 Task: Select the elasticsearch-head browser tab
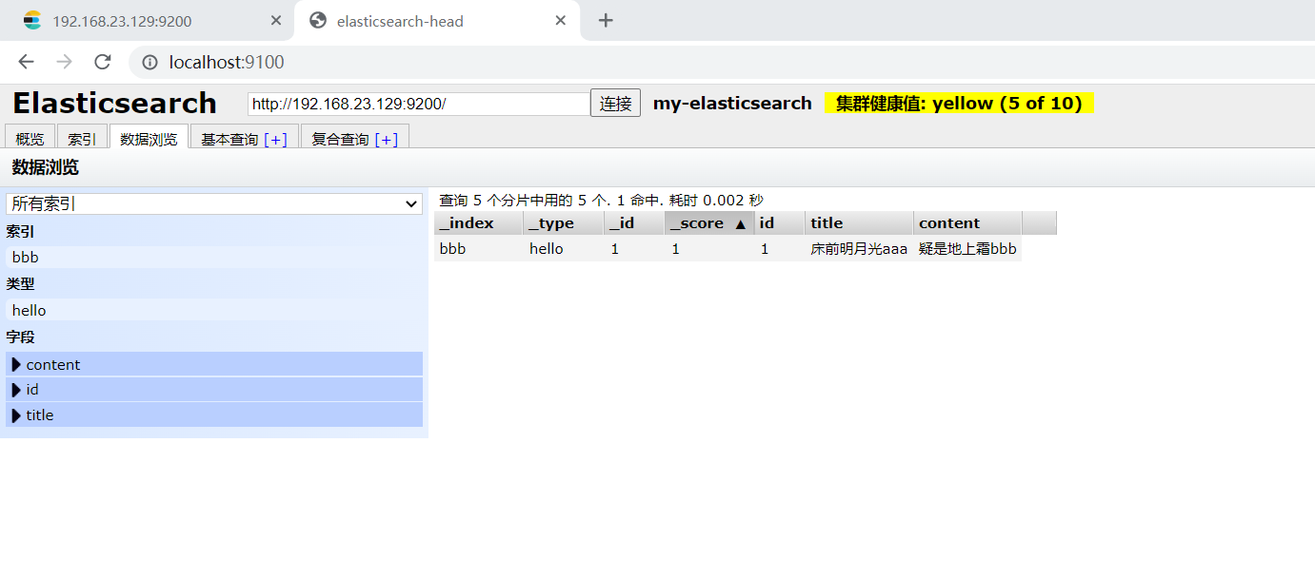click(x=436, y=20)
